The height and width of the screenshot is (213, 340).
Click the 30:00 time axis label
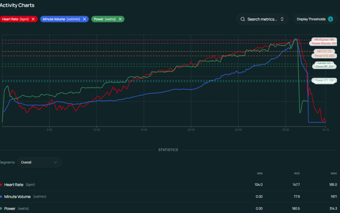286,130
